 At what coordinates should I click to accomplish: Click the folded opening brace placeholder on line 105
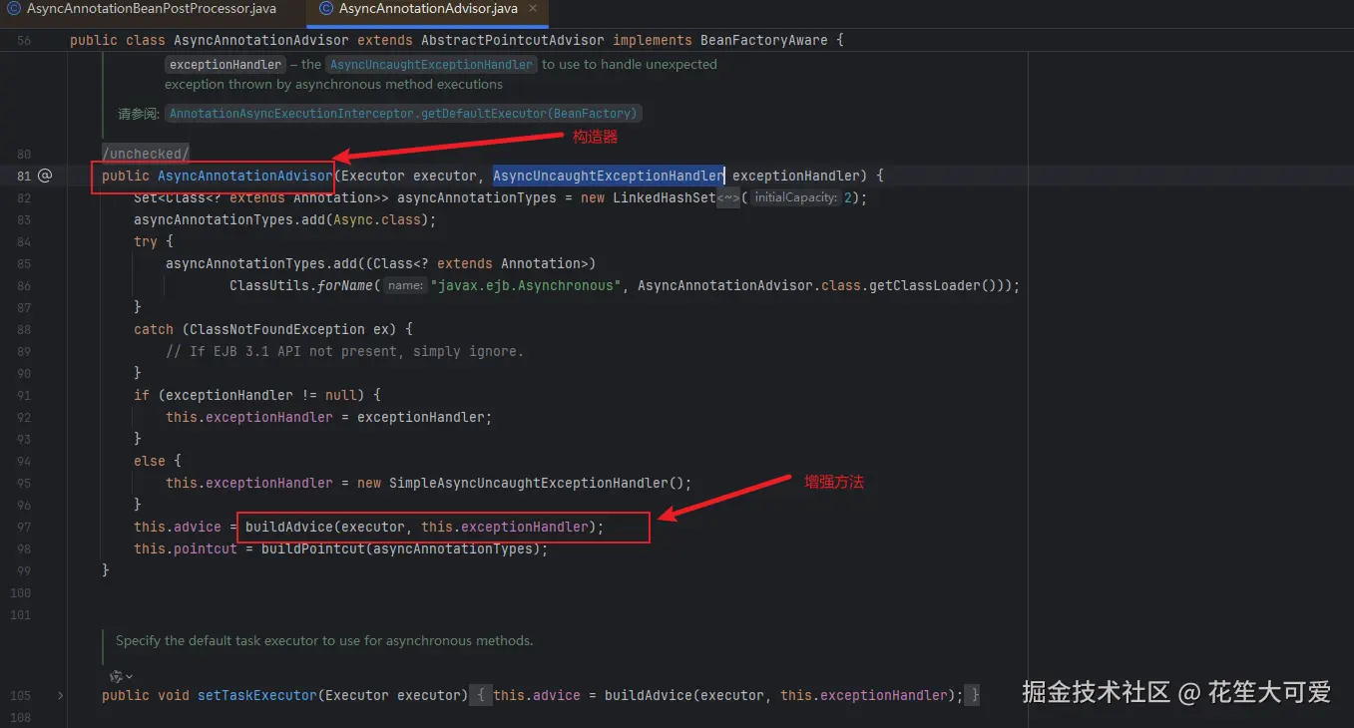click(481, 695)
